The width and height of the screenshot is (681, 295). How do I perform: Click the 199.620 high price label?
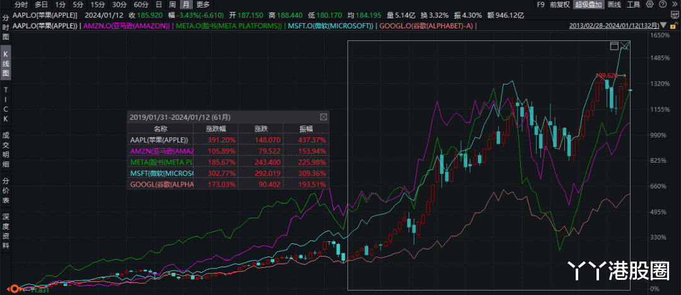point(606,76)
